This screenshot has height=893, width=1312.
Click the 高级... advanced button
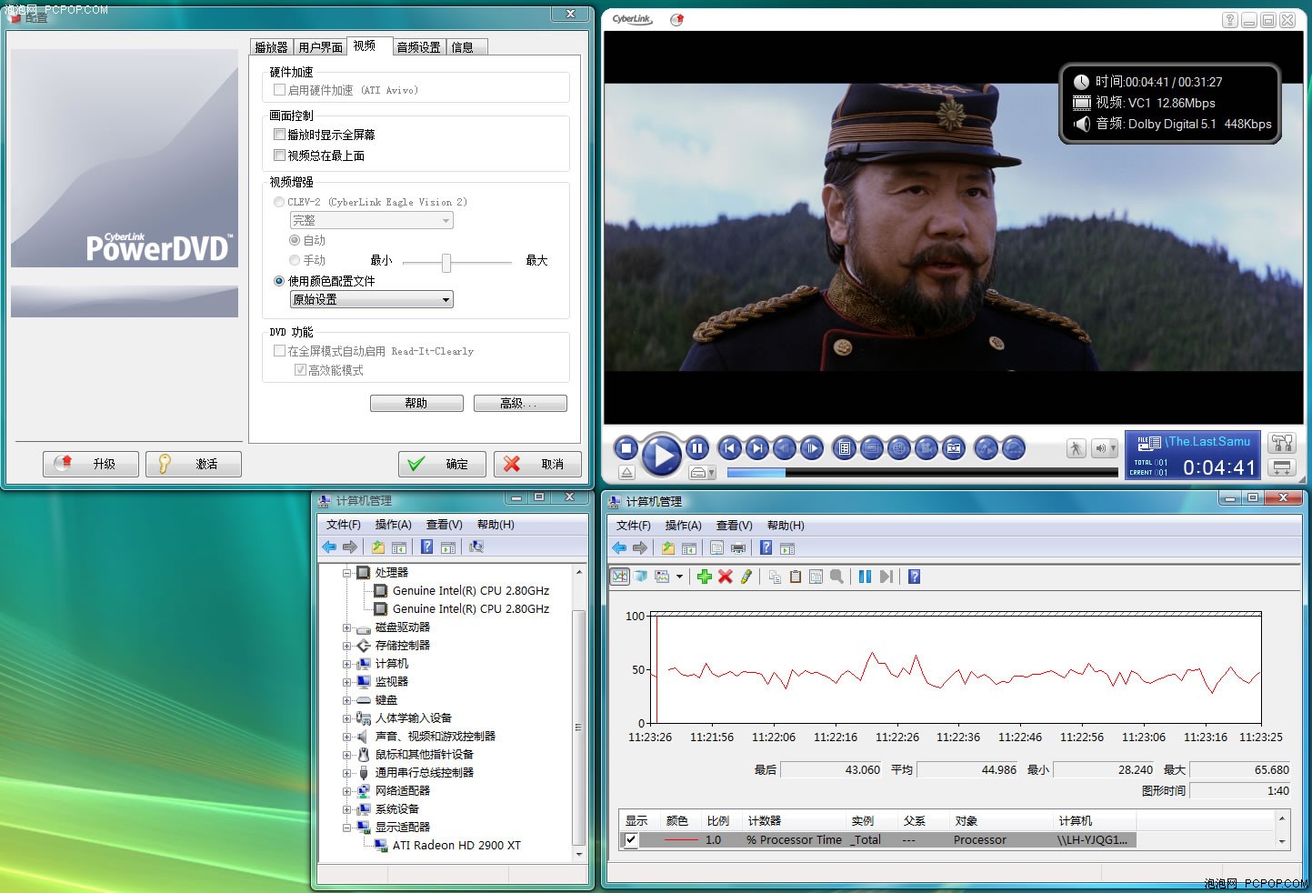pos(520,403)
